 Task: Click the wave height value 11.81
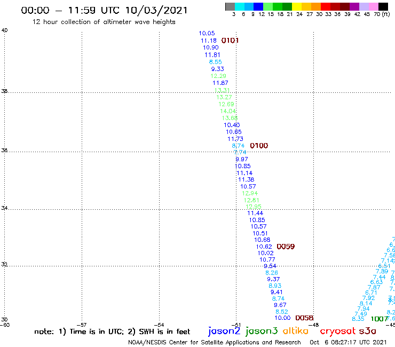tap(212, 54)
